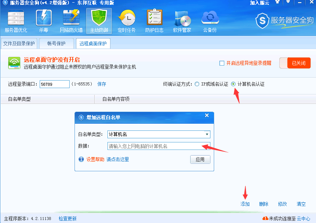Open the 云中心 link in status bar
The image size is (316, 223).
click(304, 219)
